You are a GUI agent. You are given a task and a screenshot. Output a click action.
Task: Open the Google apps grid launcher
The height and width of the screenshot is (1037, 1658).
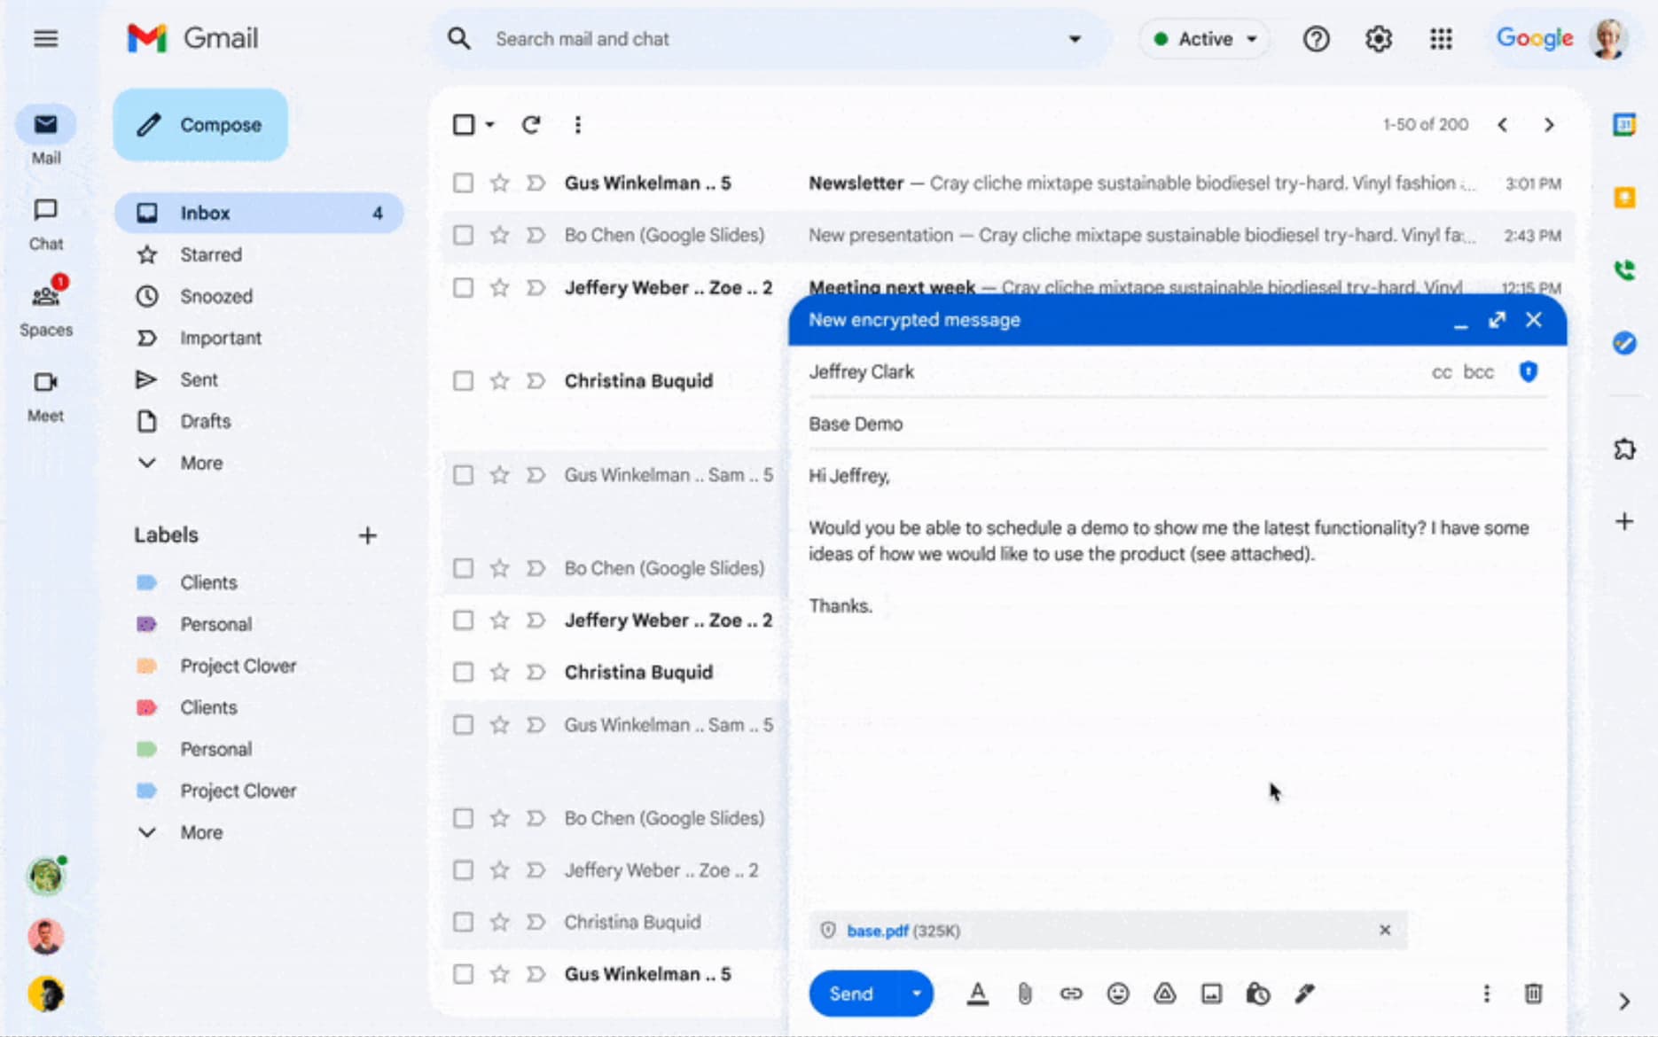[1441, 38]
